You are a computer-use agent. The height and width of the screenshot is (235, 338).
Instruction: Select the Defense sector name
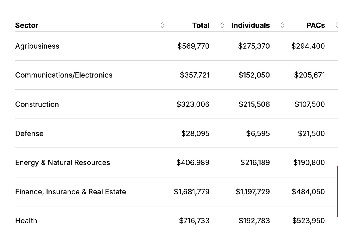(29, 133)
